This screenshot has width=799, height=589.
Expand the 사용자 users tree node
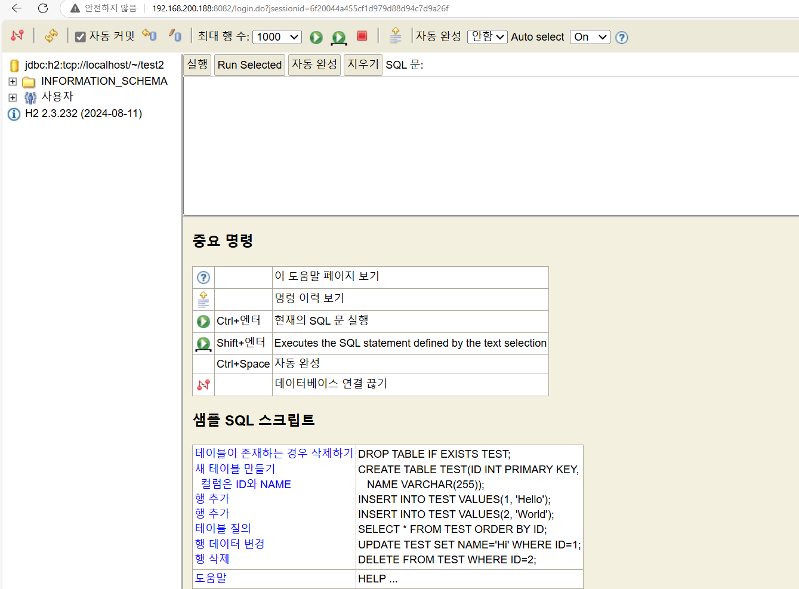coord(13,97)
